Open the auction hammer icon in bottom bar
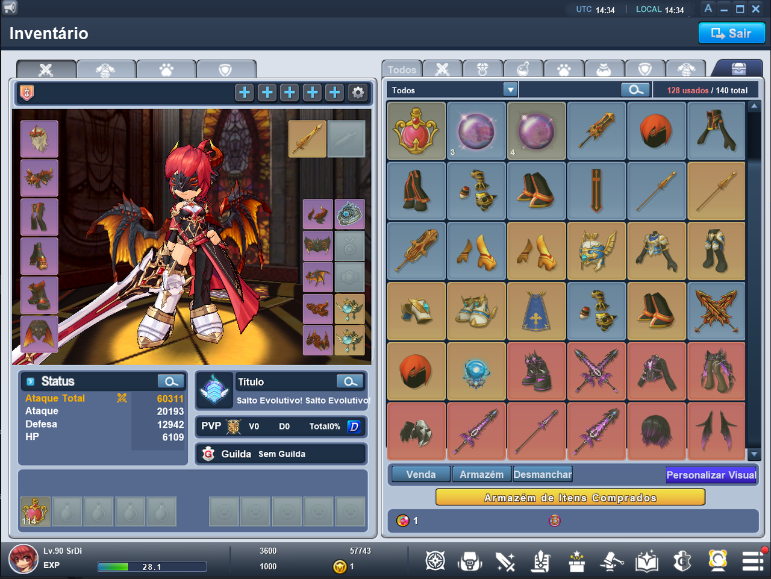This screenshot has width=771, height=579. [x=611, y=561]
